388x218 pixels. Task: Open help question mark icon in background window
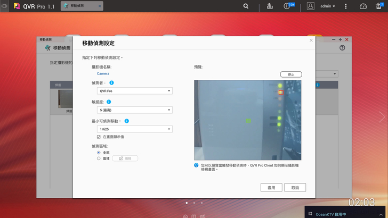342,48
